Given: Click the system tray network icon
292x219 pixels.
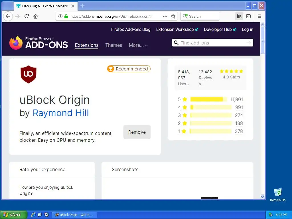Looking at the screenshot, I should coord(271,215).
